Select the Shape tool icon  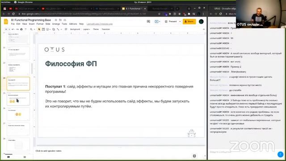click(x=54, y=29)
